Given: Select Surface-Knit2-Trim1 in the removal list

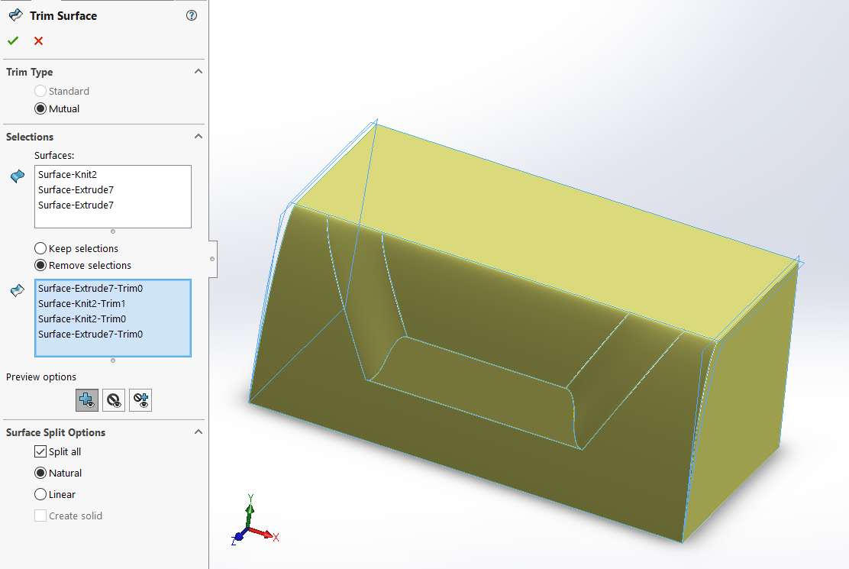Looking at the screenshot, I should coord(113,303).
